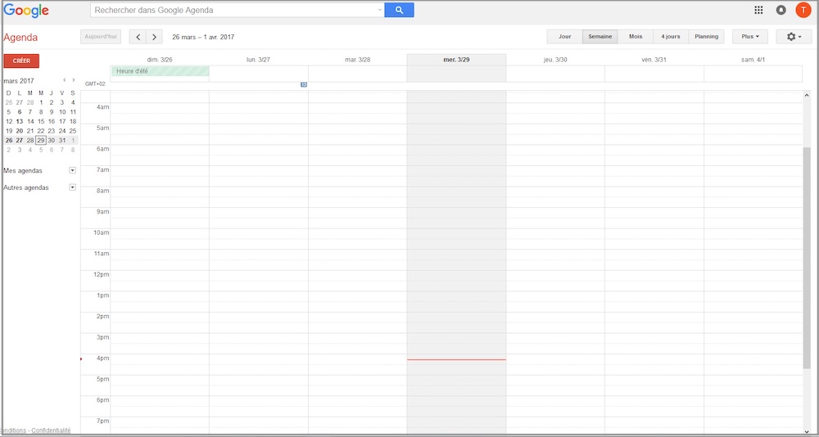Open Mes agendas dropdown arrow
819x437 pixels.
(73, 170)
